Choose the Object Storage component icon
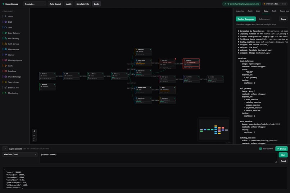The image size is (290, 193). [x=5, y=77]
